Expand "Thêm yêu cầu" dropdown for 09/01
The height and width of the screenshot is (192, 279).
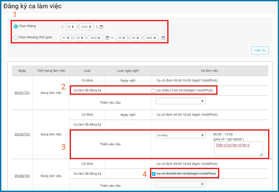[180, 101]
